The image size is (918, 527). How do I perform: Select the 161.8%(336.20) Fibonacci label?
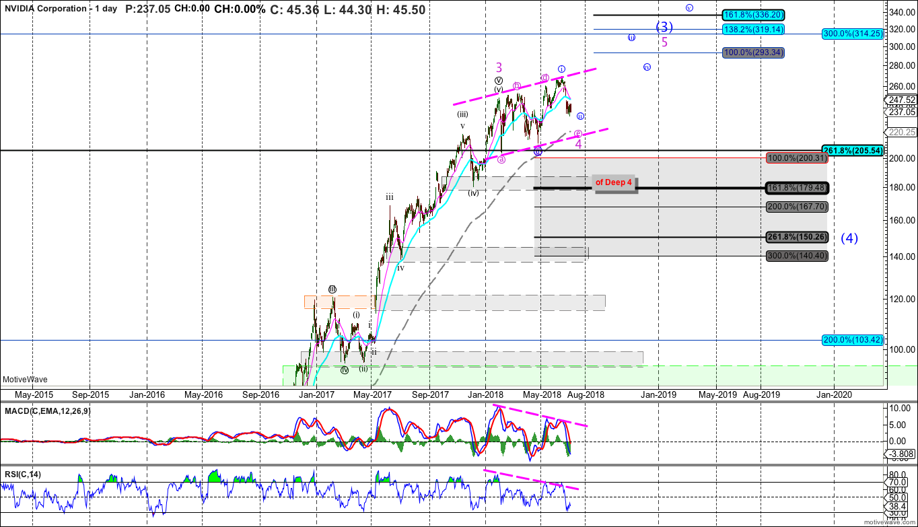754,14
